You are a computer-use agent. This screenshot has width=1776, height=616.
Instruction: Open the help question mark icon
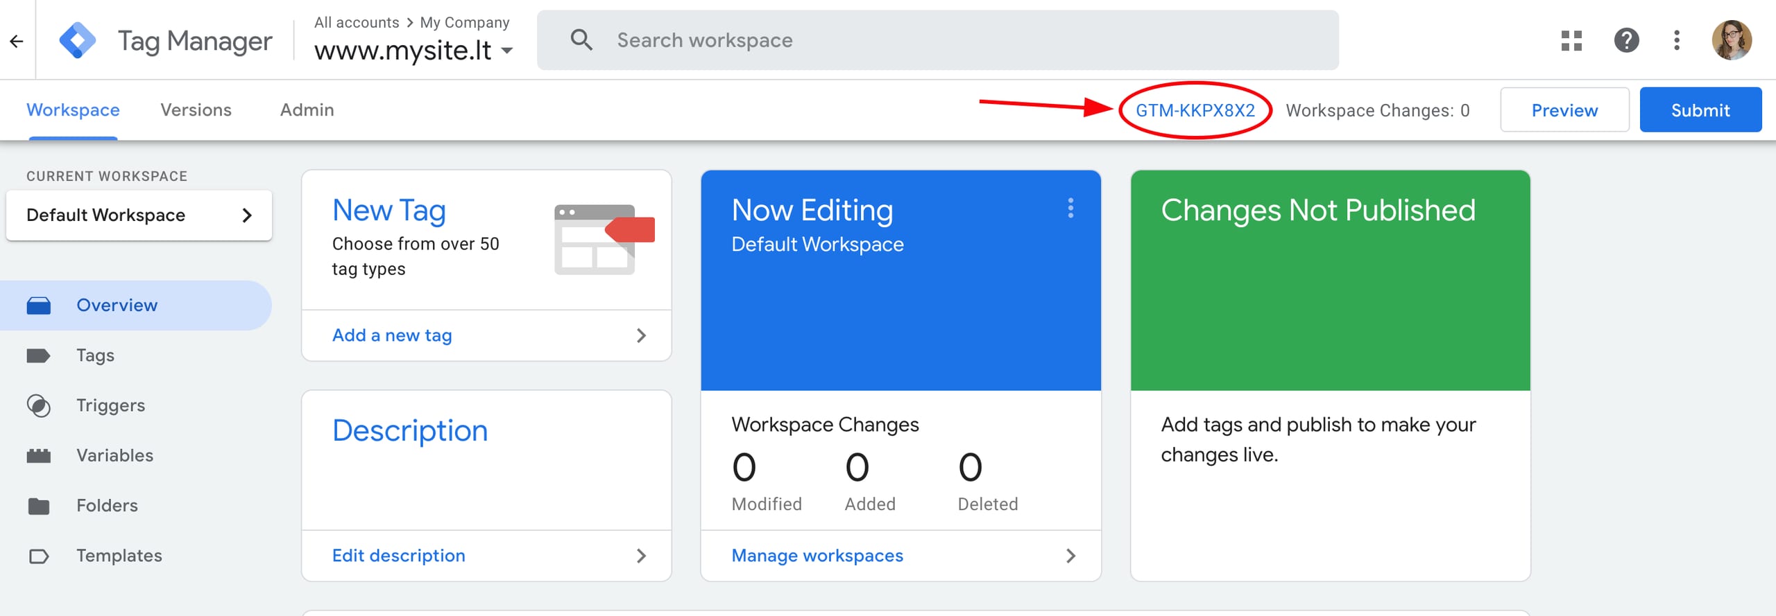pos(1626,41)
